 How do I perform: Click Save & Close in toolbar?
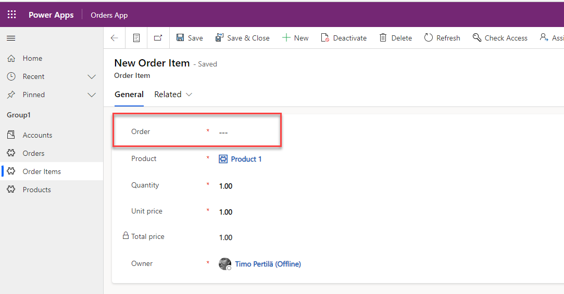pyautogui.click(x=243, y=38)
